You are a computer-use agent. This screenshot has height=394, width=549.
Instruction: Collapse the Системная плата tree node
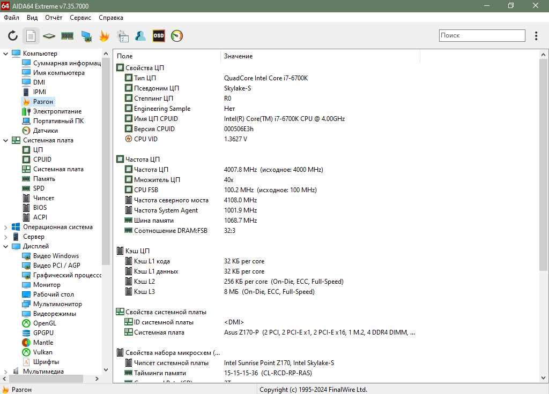coord(5,140)
